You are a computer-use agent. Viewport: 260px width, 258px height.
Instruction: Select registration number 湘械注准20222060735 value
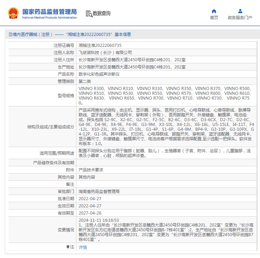pyautogui.click(x=100, y=46)
